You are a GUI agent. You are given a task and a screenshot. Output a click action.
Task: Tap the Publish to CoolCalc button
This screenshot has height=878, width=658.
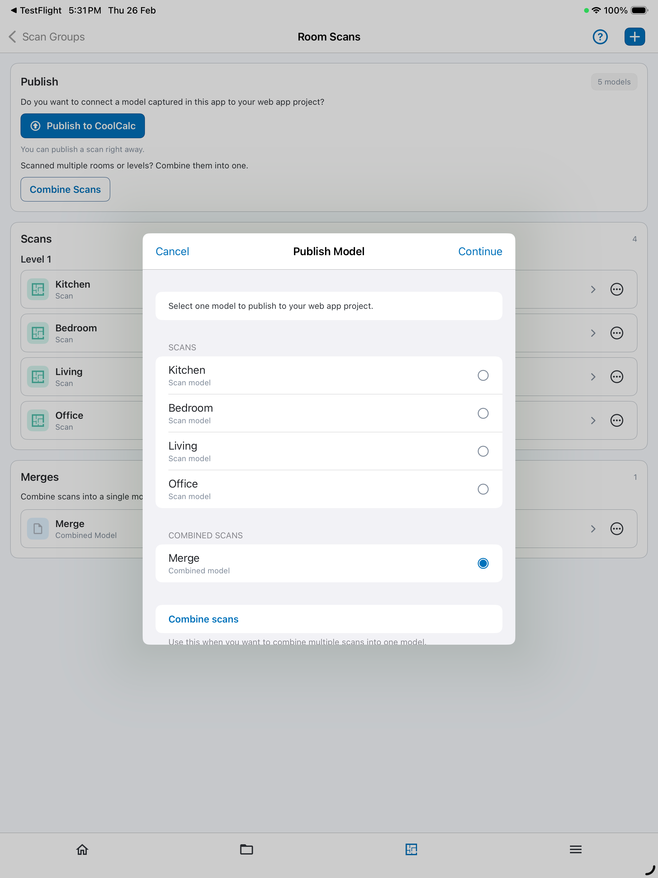(83, 126)
